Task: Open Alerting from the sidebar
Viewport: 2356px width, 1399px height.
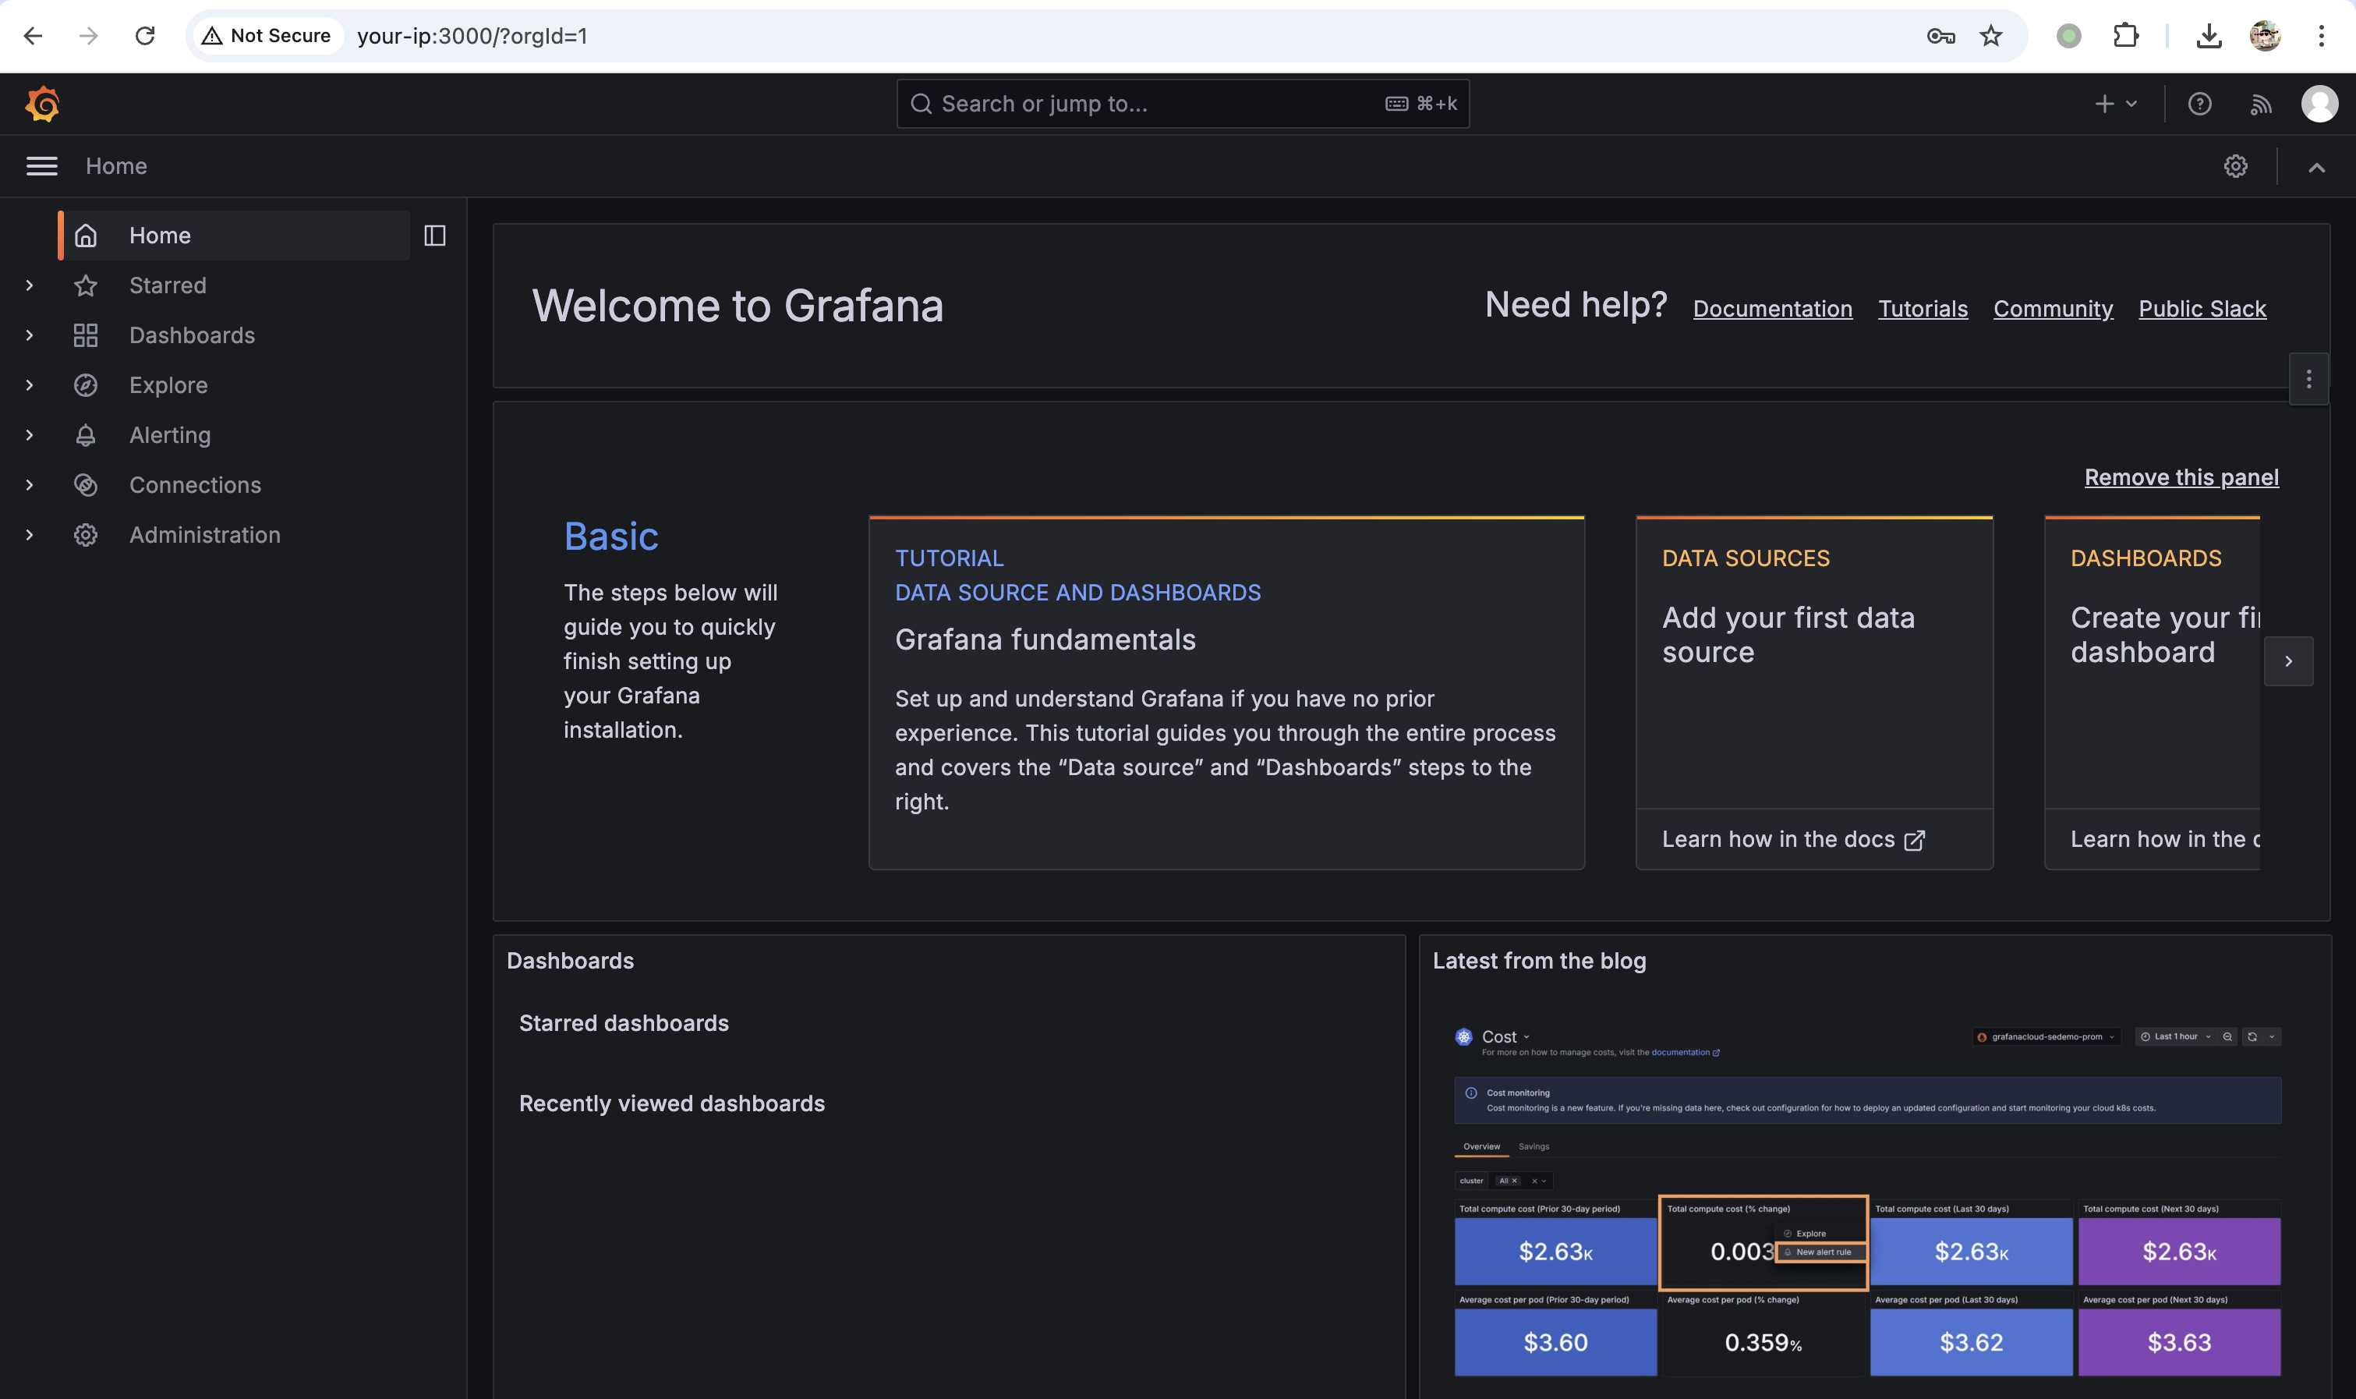Action: [x=170, y=436]
